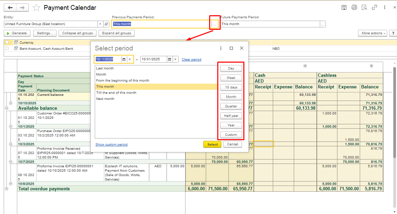Add Payment Calendar to favorites star
Image resolution: width=397 pixels, height=214 pixels.
click(37, 7)
